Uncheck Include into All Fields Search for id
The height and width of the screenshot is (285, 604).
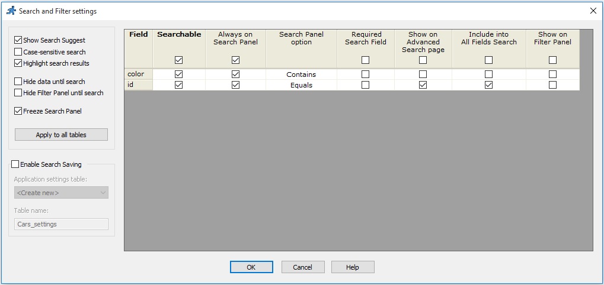click(488, 85)
